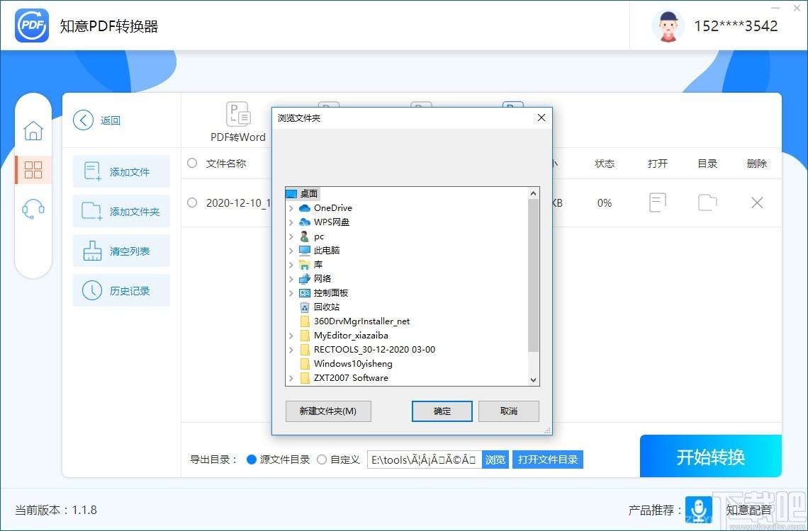Click the back arrow circle icon
Screen dimensions: 808x531
(83, 120)
